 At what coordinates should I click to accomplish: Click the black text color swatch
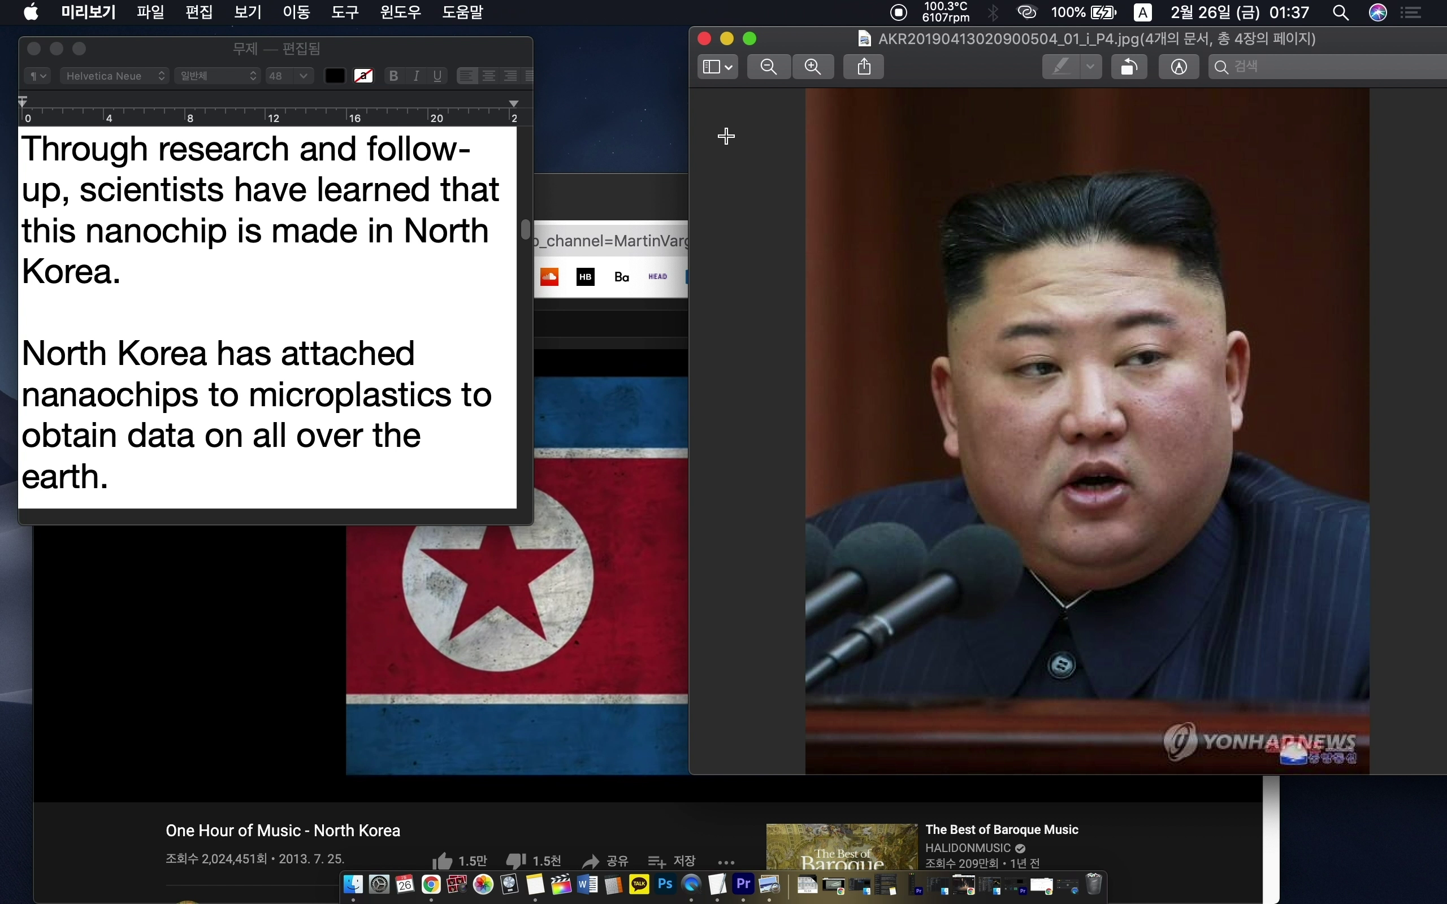click(334, 76)
